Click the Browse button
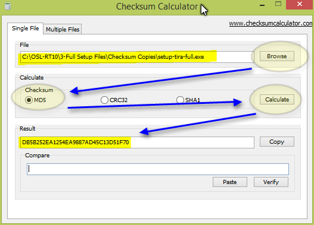The height and width of the screenshot is (225, 314). point(276,56)
